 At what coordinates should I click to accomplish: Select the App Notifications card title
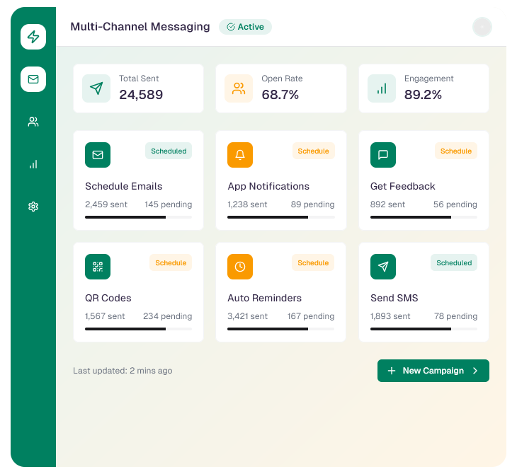point(268,186)
